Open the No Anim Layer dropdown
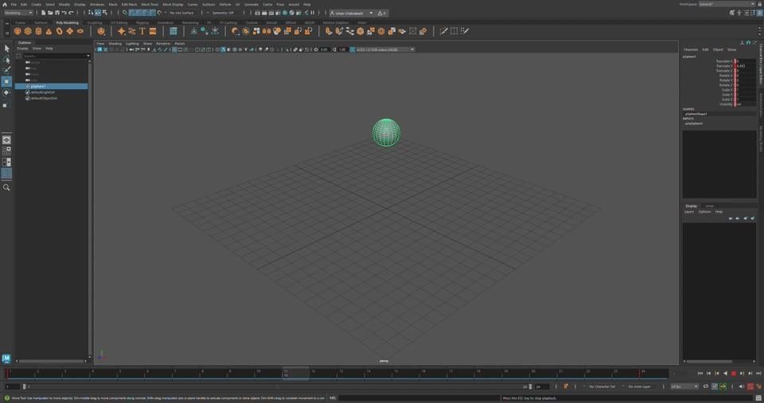The height and width of the screenshot is (403, 764). [639, 386]
